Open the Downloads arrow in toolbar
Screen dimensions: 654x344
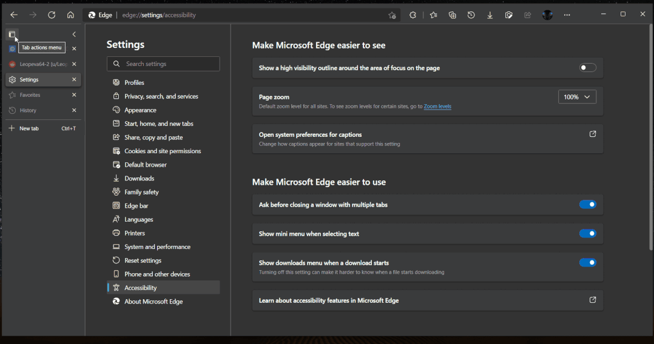coord(490,15)
